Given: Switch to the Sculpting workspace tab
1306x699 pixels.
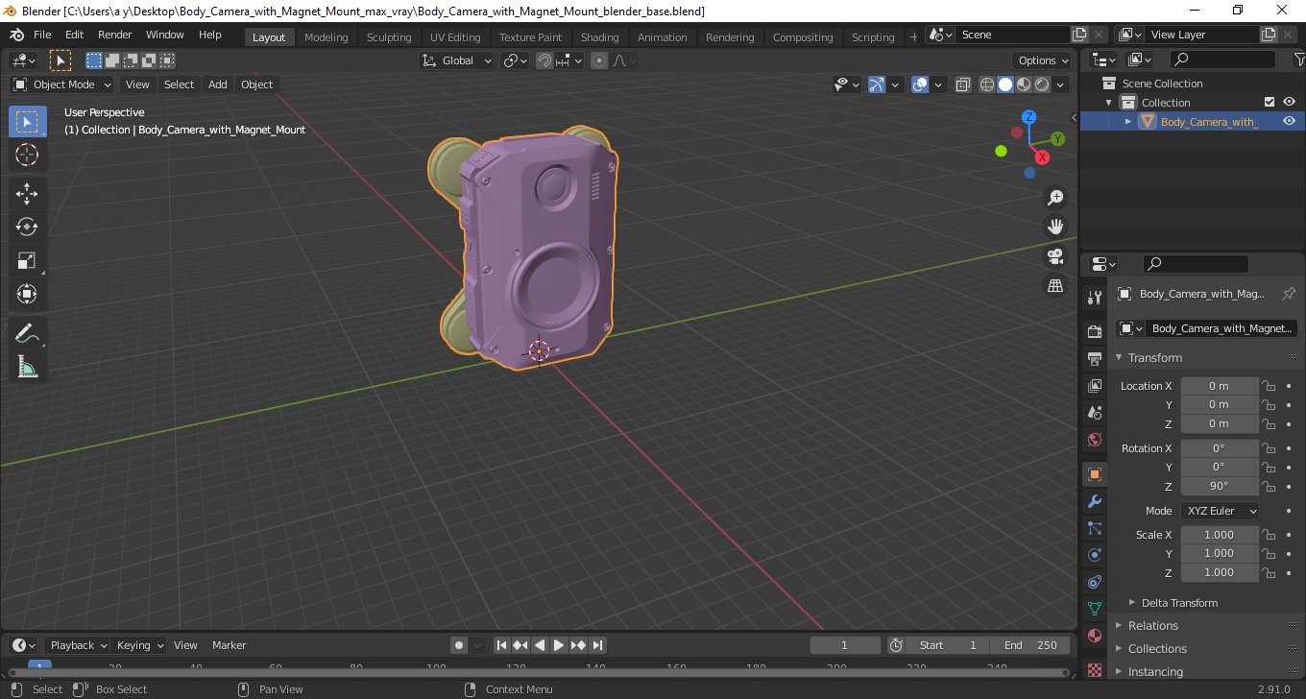Looking at the screenshot, I should [x=389, y=36].
